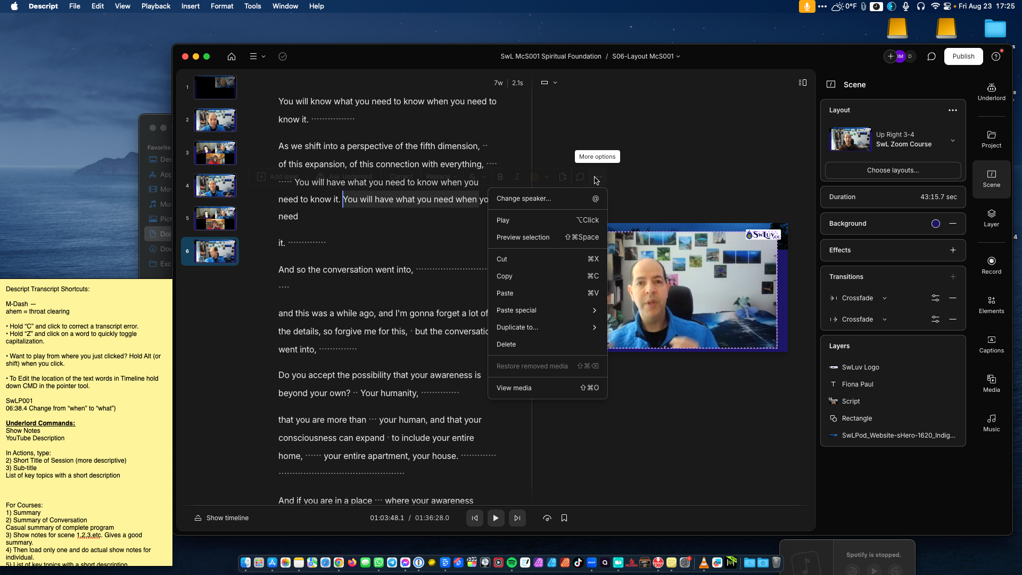The width and height of the screenshot is (1022, 575).
Task: Open SwL McS001 Spiritual Foundation project link
Action: click(x=550, y=56)
